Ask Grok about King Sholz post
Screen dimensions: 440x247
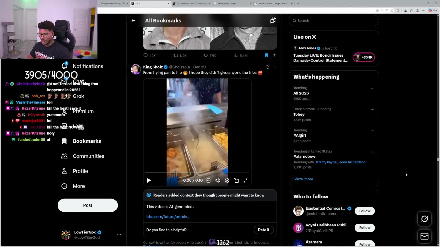click(x=267, y=67)
